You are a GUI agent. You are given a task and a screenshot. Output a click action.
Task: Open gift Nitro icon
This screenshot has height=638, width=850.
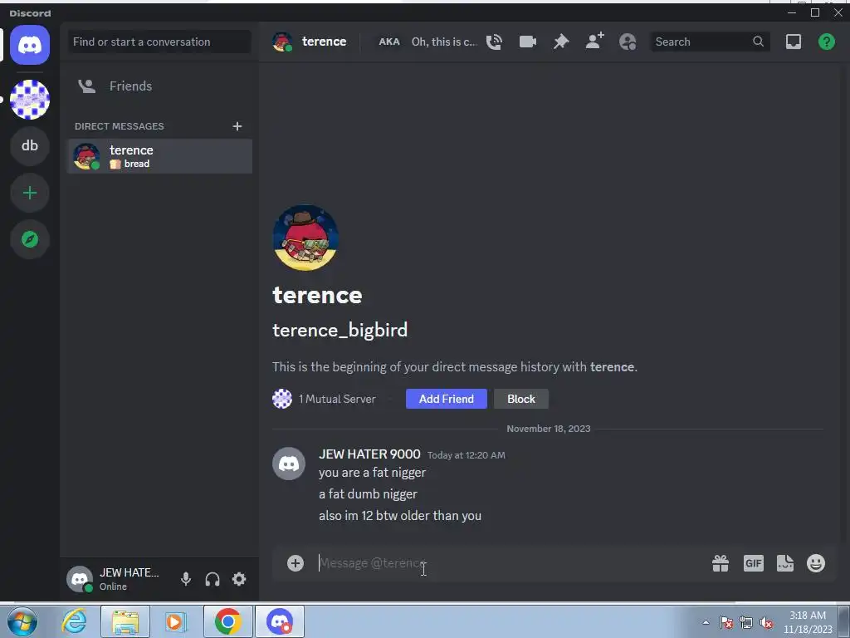[721, 563]
